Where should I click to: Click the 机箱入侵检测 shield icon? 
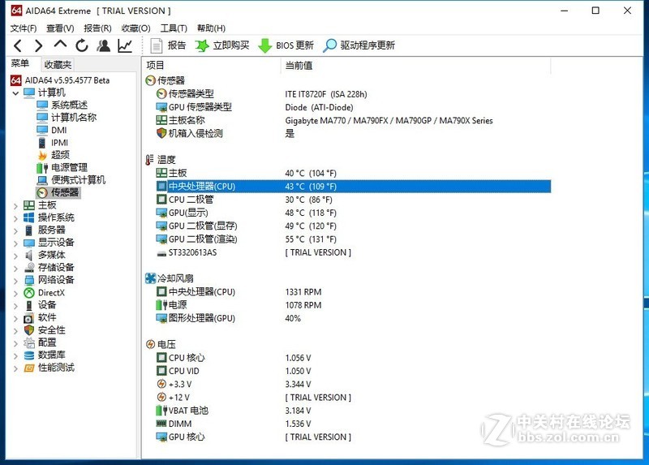(x=161, y=133)
